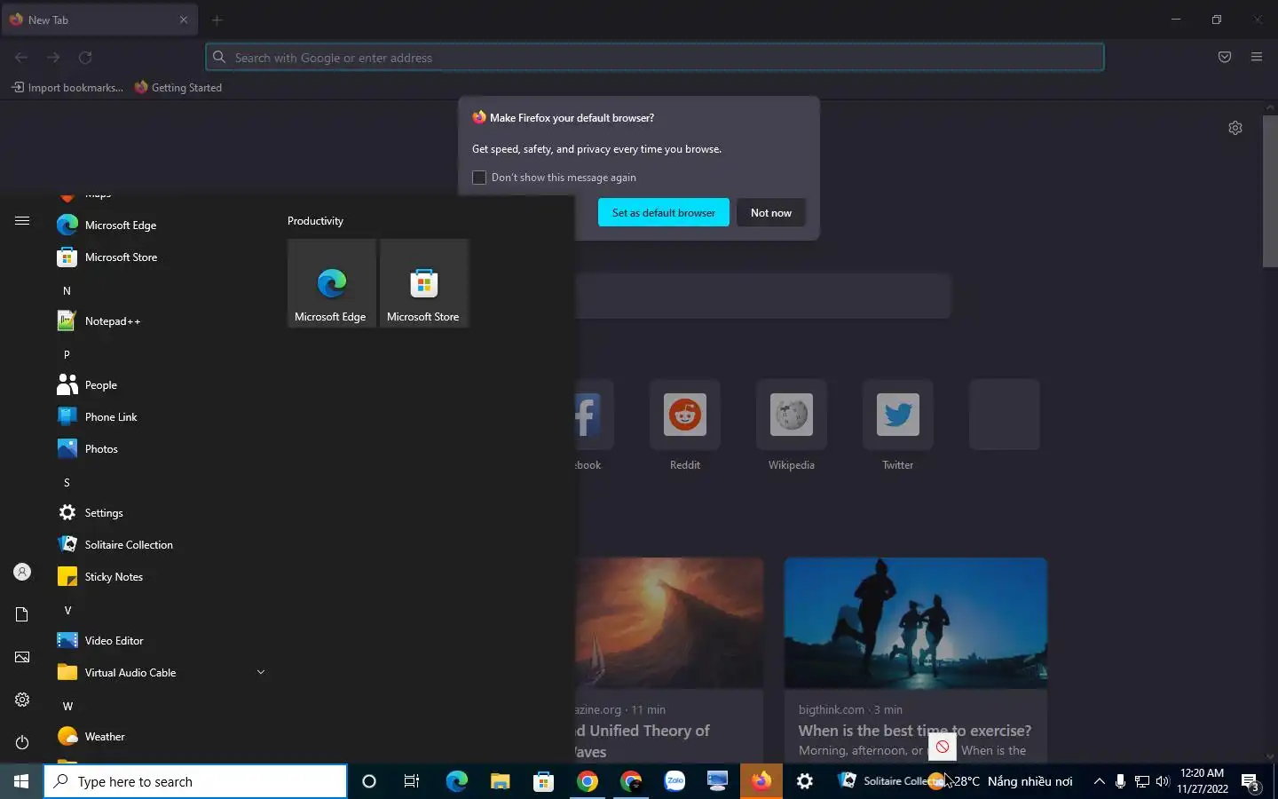Open Firefox new tab personalize gear
This screenshot has width=1278, height=799.
pyautogui.click(x=1235, y=128)
